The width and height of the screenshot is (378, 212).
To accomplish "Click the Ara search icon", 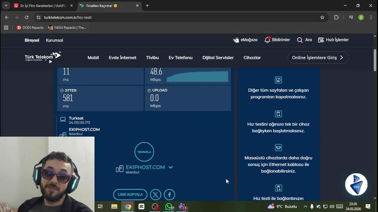I will pyautogui.click(x=300, y=40).
